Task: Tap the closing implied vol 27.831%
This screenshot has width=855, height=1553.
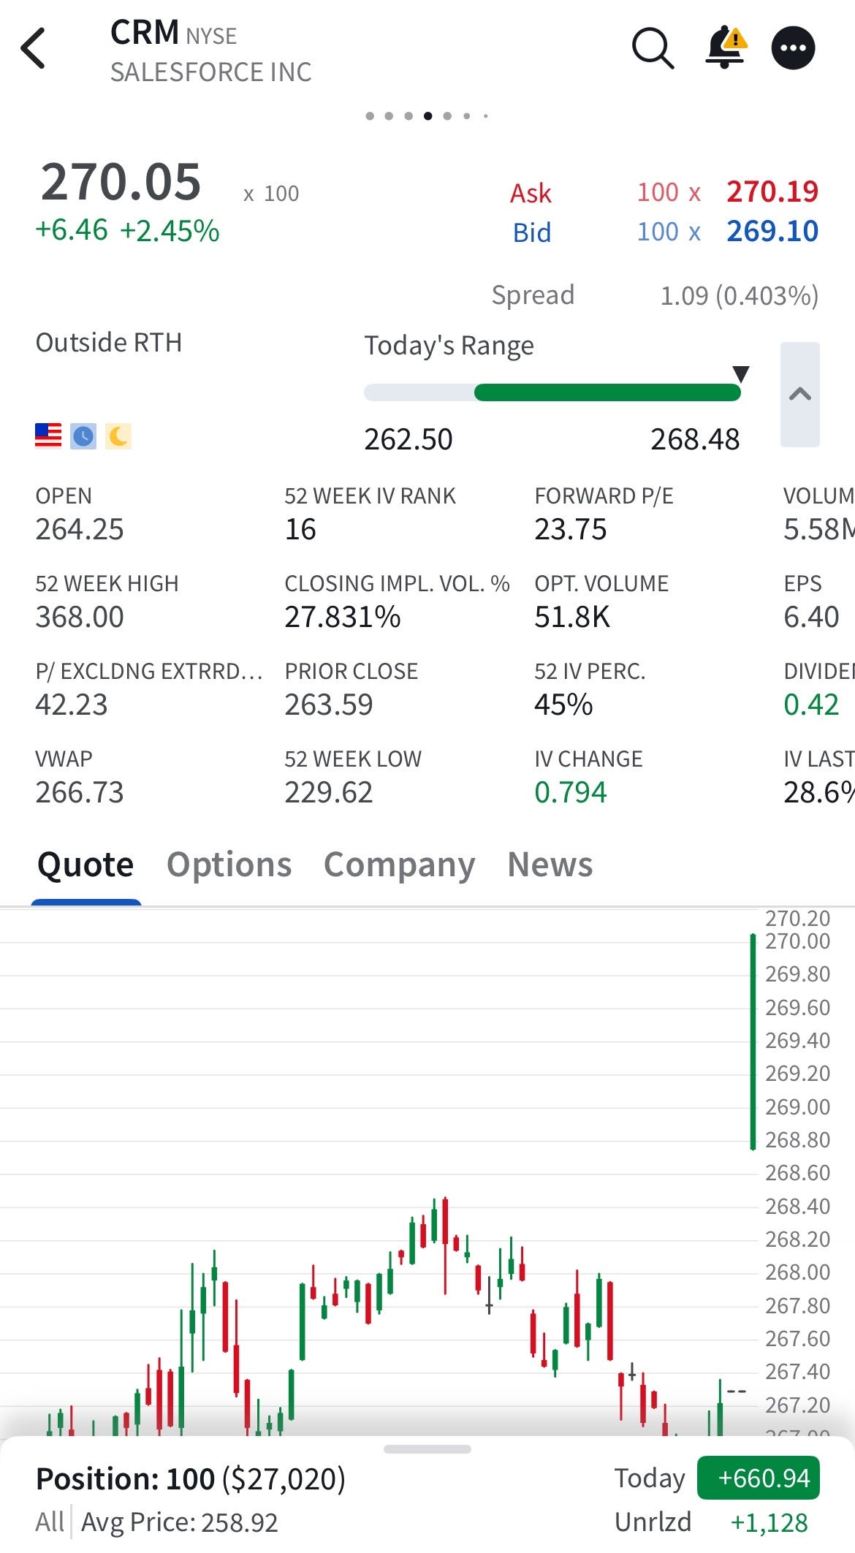Action: click(x=343, y=617)
